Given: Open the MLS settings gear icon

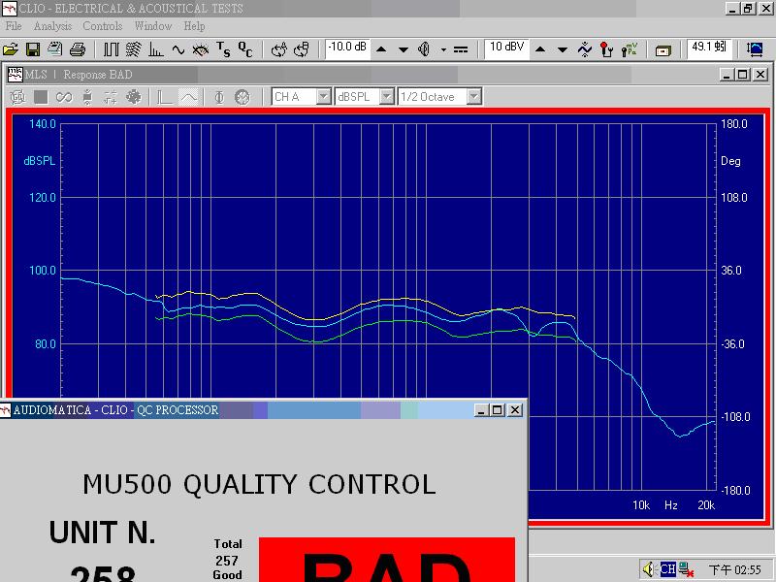Looking at the screenshot, I should coord(133,97).
